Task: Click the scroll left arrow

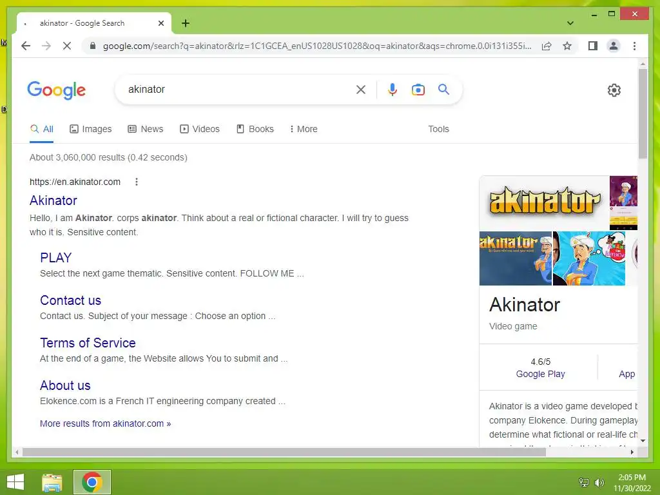Action: (x=17, y=452)
